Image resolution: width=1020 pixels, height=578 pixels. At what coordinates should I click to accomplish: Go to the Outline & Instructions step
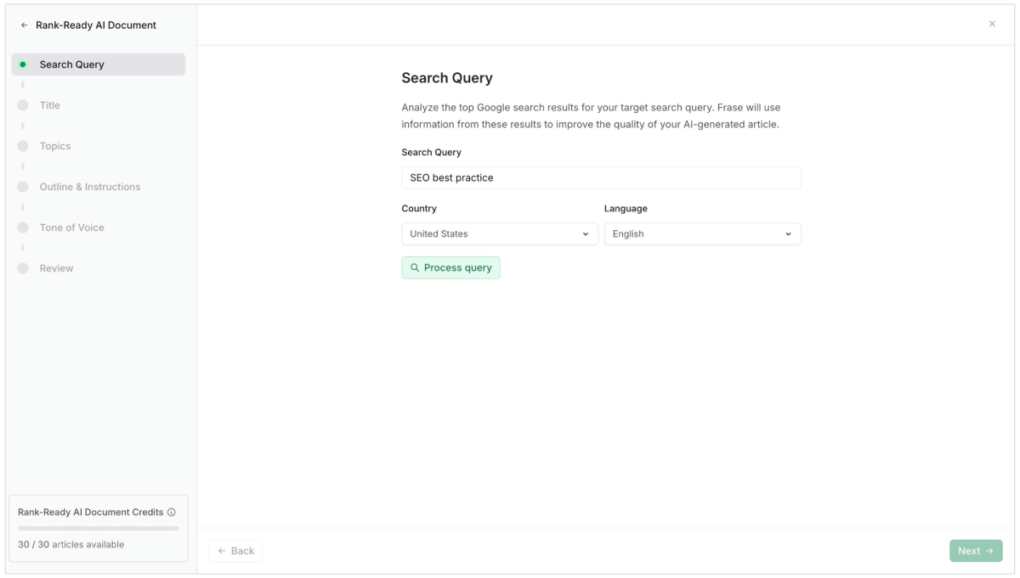click(x=90, y=187)
